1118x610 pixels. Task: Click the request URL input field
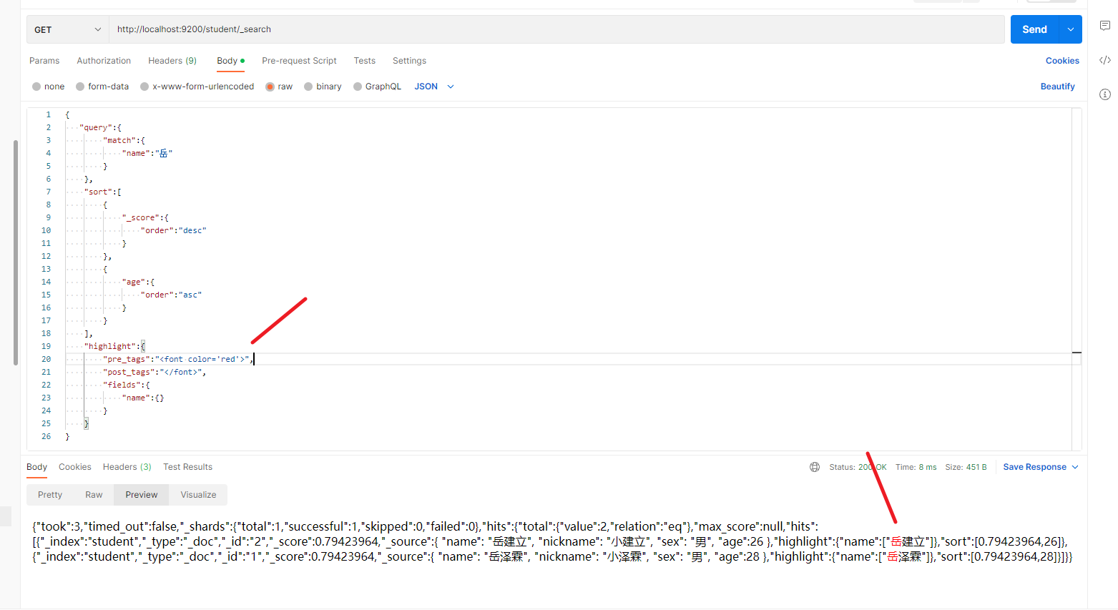556,29
